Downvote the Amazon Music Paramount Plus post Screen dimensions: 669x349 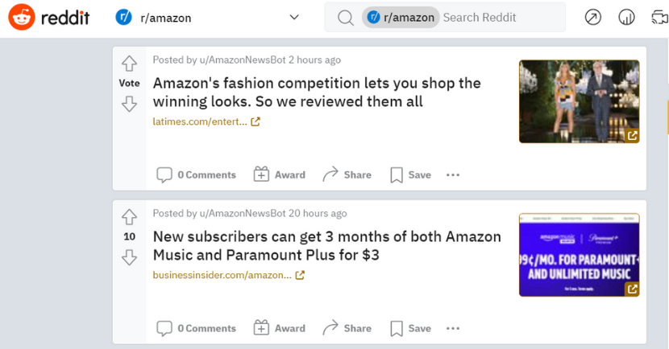coord(129,257)
